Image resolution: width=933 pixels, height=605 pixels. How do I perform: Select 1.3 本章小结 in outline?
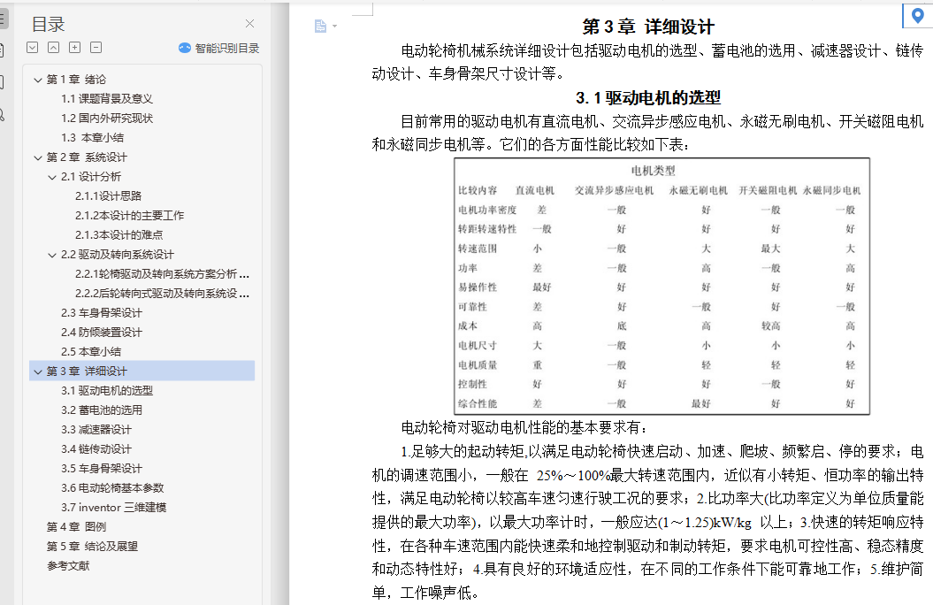pyautogui.click(x=93, y=138)
